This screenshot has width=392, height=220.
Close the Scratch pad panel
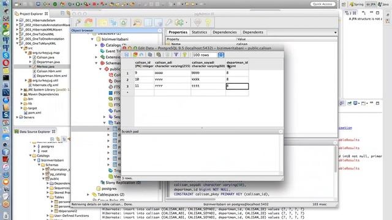pyautogui.click(x=281, y=131)
